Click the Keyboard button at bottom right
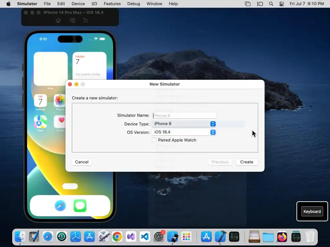The image size is (330, 247). (312, 212)
